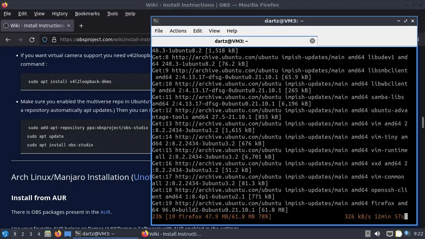Launch file manager from the panel
The image size is (425, 239).
(47, 234)
